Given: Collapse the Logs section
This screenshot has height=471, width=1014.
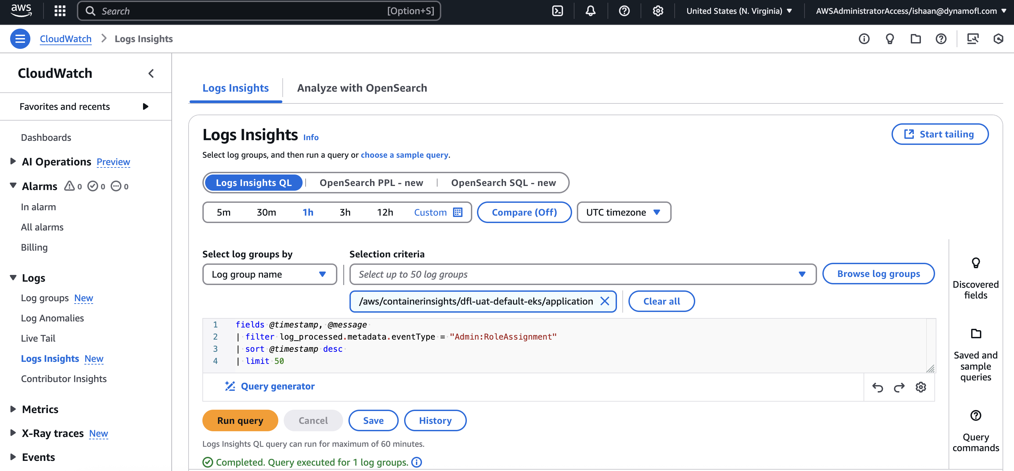Looking at the screenshot, I should tap(12, 278).
